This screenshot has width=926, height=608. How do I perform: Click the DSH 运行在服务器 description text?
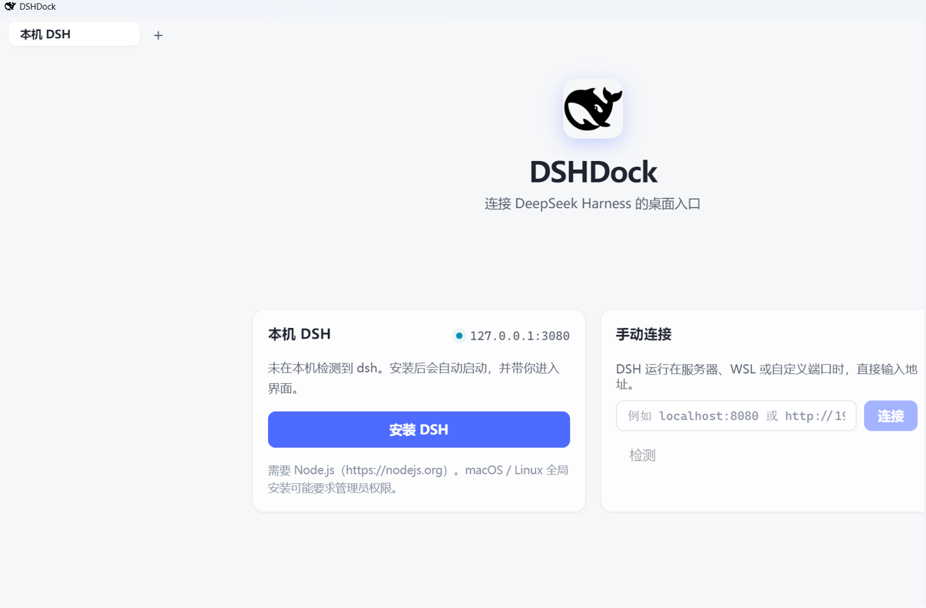point(767,377)
